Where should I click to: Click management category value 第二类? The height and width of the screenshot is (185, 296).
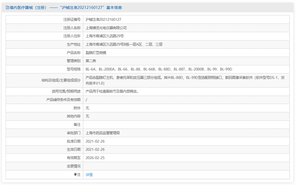click(x=91, y=61)
